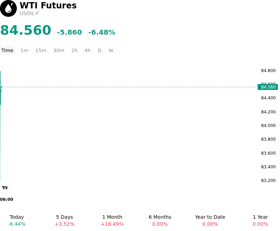Choose the 30m interval tab
The height and width of the screenshot is (231, 280).
pos(59,50)
